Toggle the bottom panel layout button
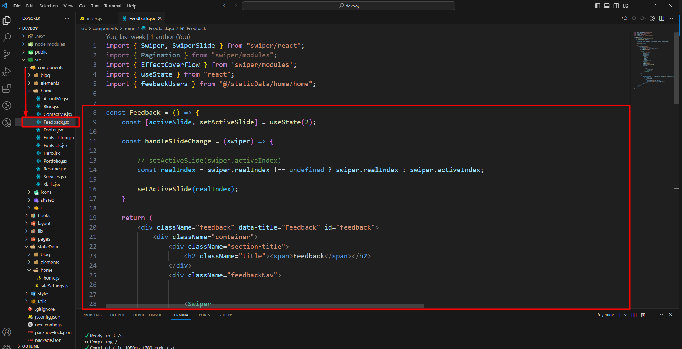 click(x=607, y=6)
